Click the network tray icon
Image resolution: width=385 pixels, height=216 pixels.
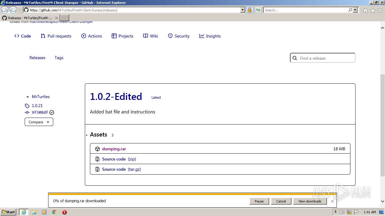[x=349, y=212]
